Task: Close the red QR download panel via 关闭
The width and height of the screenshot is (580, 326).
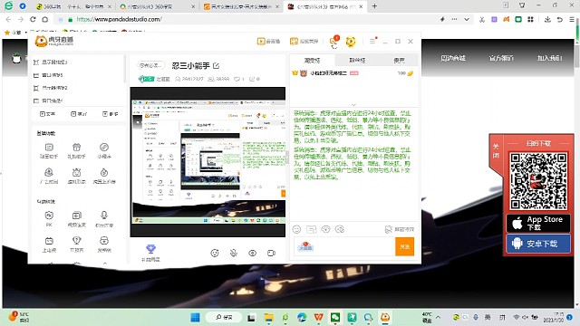Action: [x=496, y=151]
